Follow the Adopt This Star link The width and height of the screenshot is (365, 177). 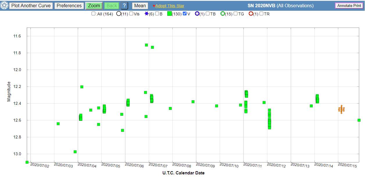pyautogui.click(x=170, y=6)
